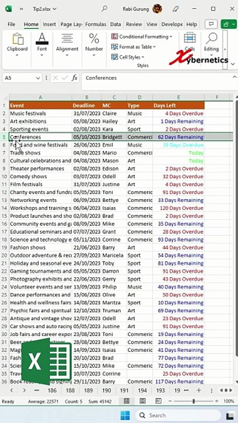
Task: Click the taskbar Search box
Action: point(177,415)
